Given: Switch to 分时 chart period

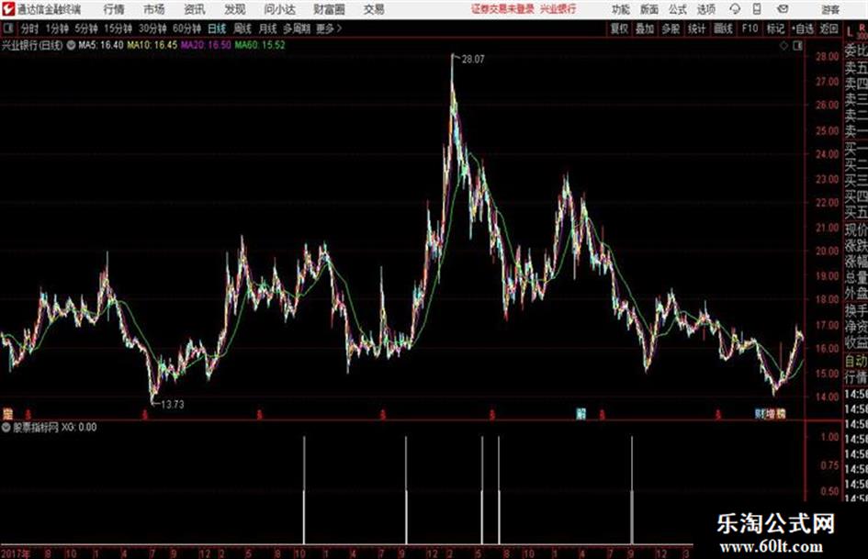Looking at the screenshot, I should coord(30,28).
